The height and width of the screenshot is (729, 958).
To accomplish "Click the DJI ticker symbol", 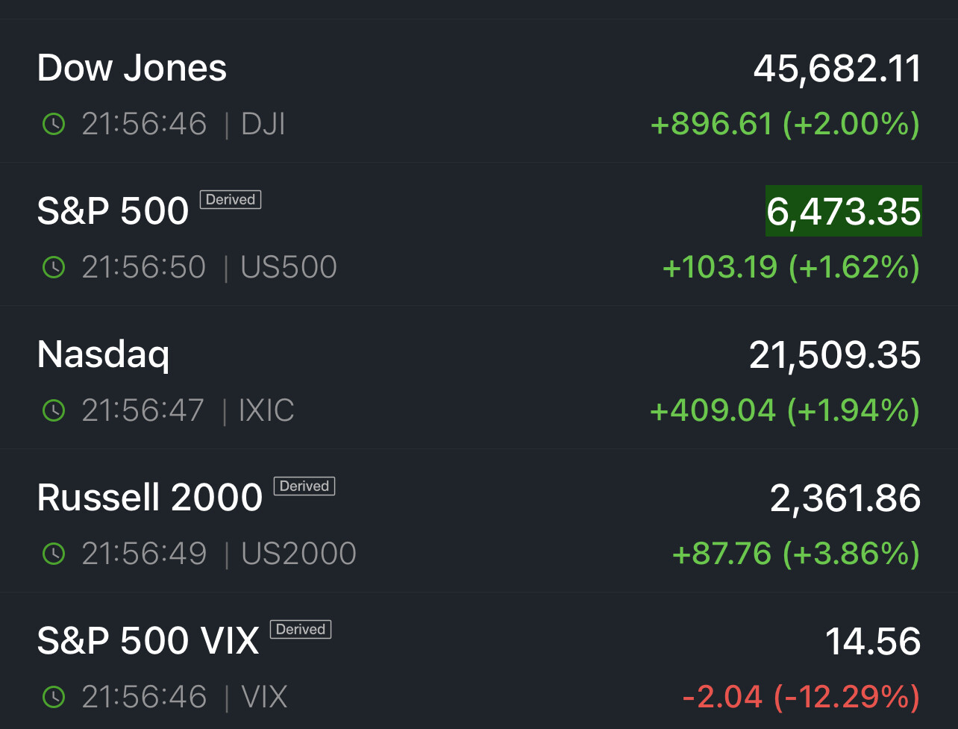I will 263,124.
